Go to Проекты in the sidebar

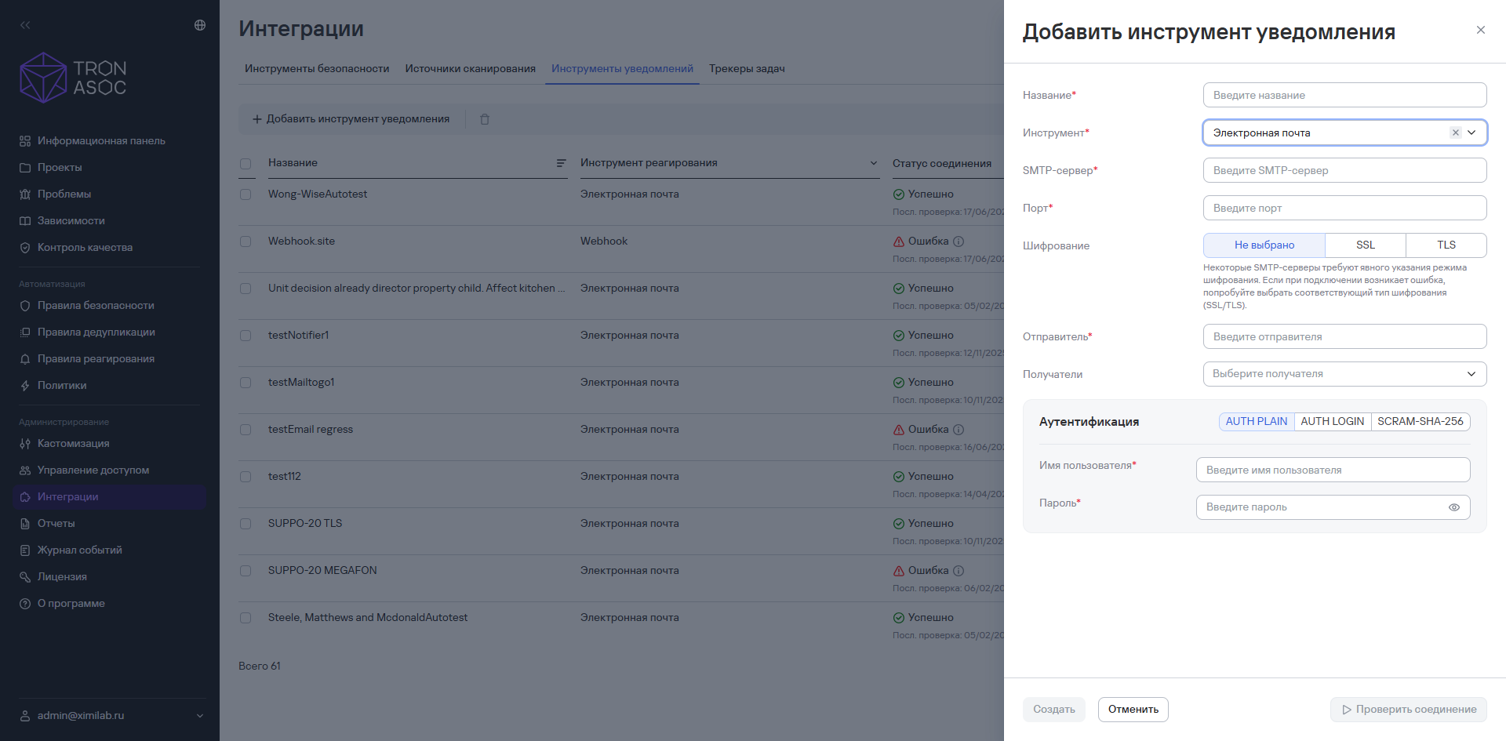[60, 168]
